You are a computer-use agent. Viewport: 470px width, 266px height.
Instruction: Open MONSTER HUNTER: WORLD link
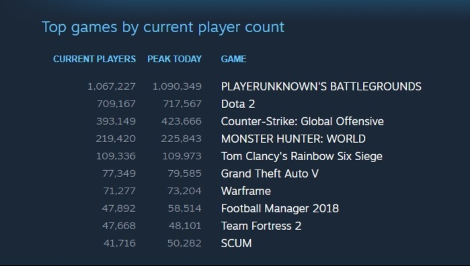pyautogui.click(x=293, y=139)
